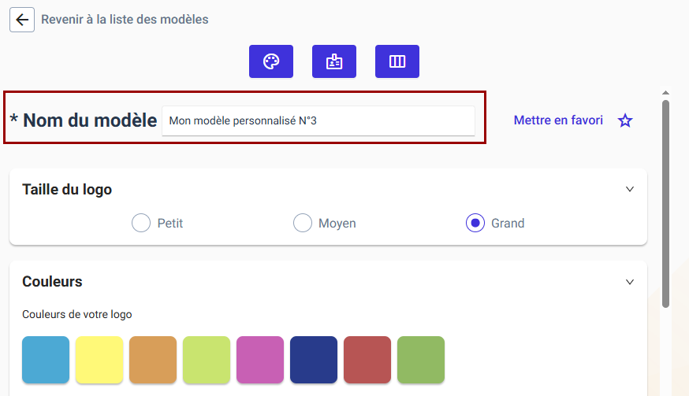Select the Moyen logo size

[x=303, y=223]
